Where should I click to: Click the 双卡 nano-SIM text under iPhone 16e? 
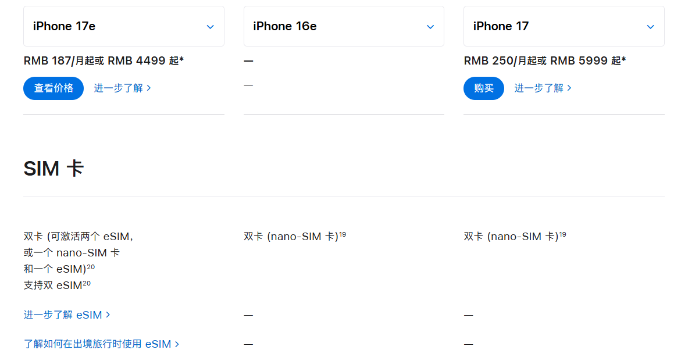[x=291, y=237]
